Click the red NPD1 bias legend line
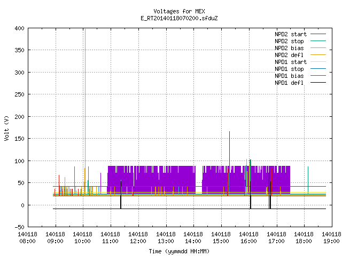 pyautogui.click(x=318, y=76)
